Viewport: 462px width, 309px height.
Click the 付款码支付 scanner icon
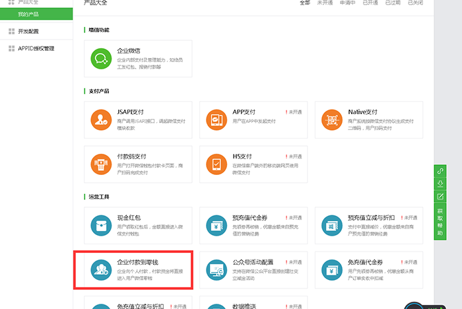101,164
